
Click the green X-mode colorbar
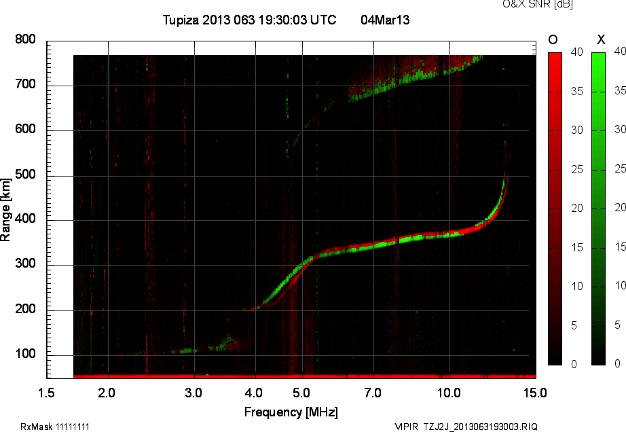tap(598, 209)
